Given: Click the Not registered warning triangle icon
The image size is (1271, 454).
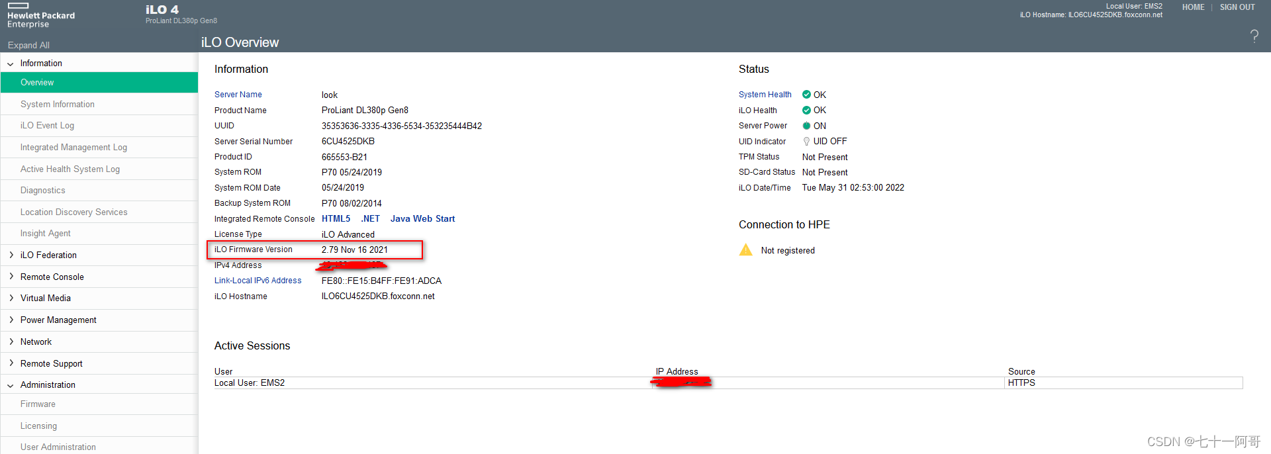Looking at the screenshot, I should [746, 250].
